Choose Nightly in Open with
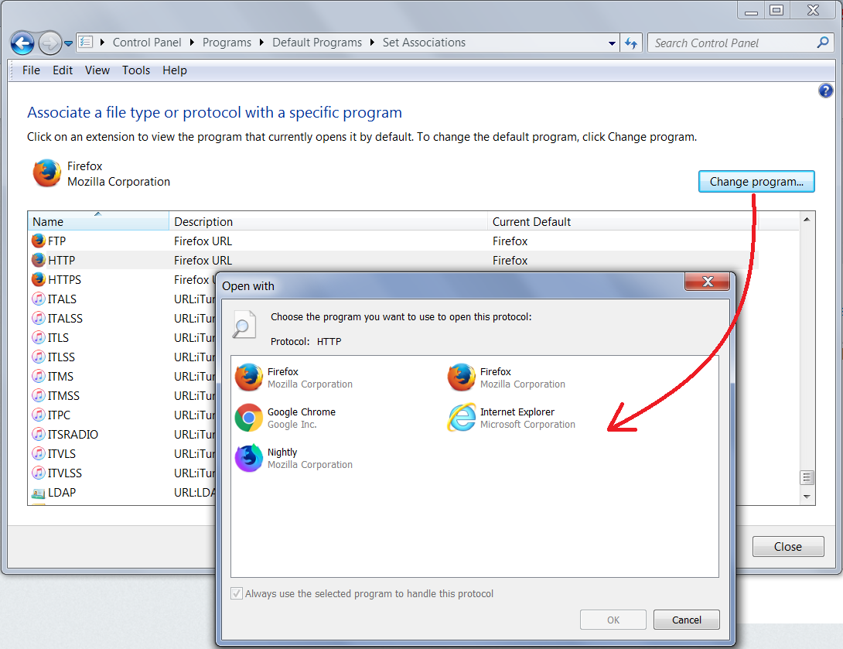 point(294,458)
